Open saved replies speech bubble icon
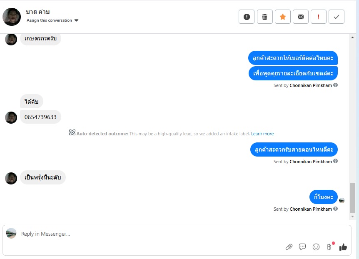Screen dimensions: 359x259 tap(302, 247)
